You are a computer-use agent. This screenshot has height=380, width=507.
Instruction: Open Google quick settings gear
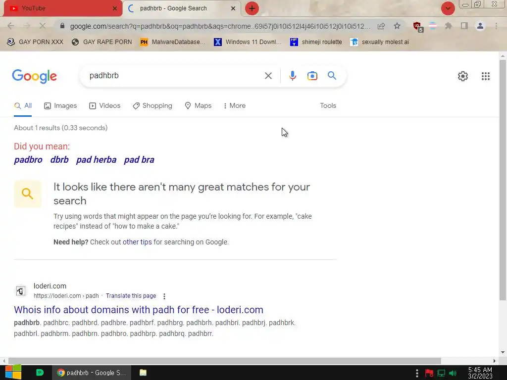coord(463,76)
